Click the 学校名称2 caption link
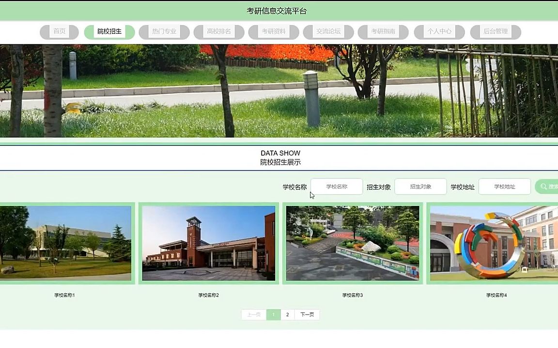This screenshot has height=348, width=558. (207, 294)
